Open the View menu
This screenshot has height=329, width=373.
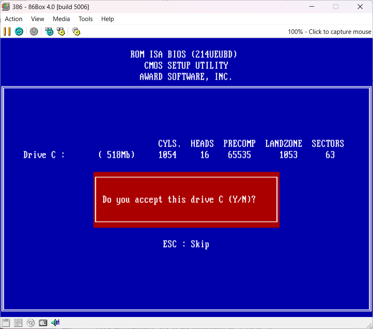point(38,19)
